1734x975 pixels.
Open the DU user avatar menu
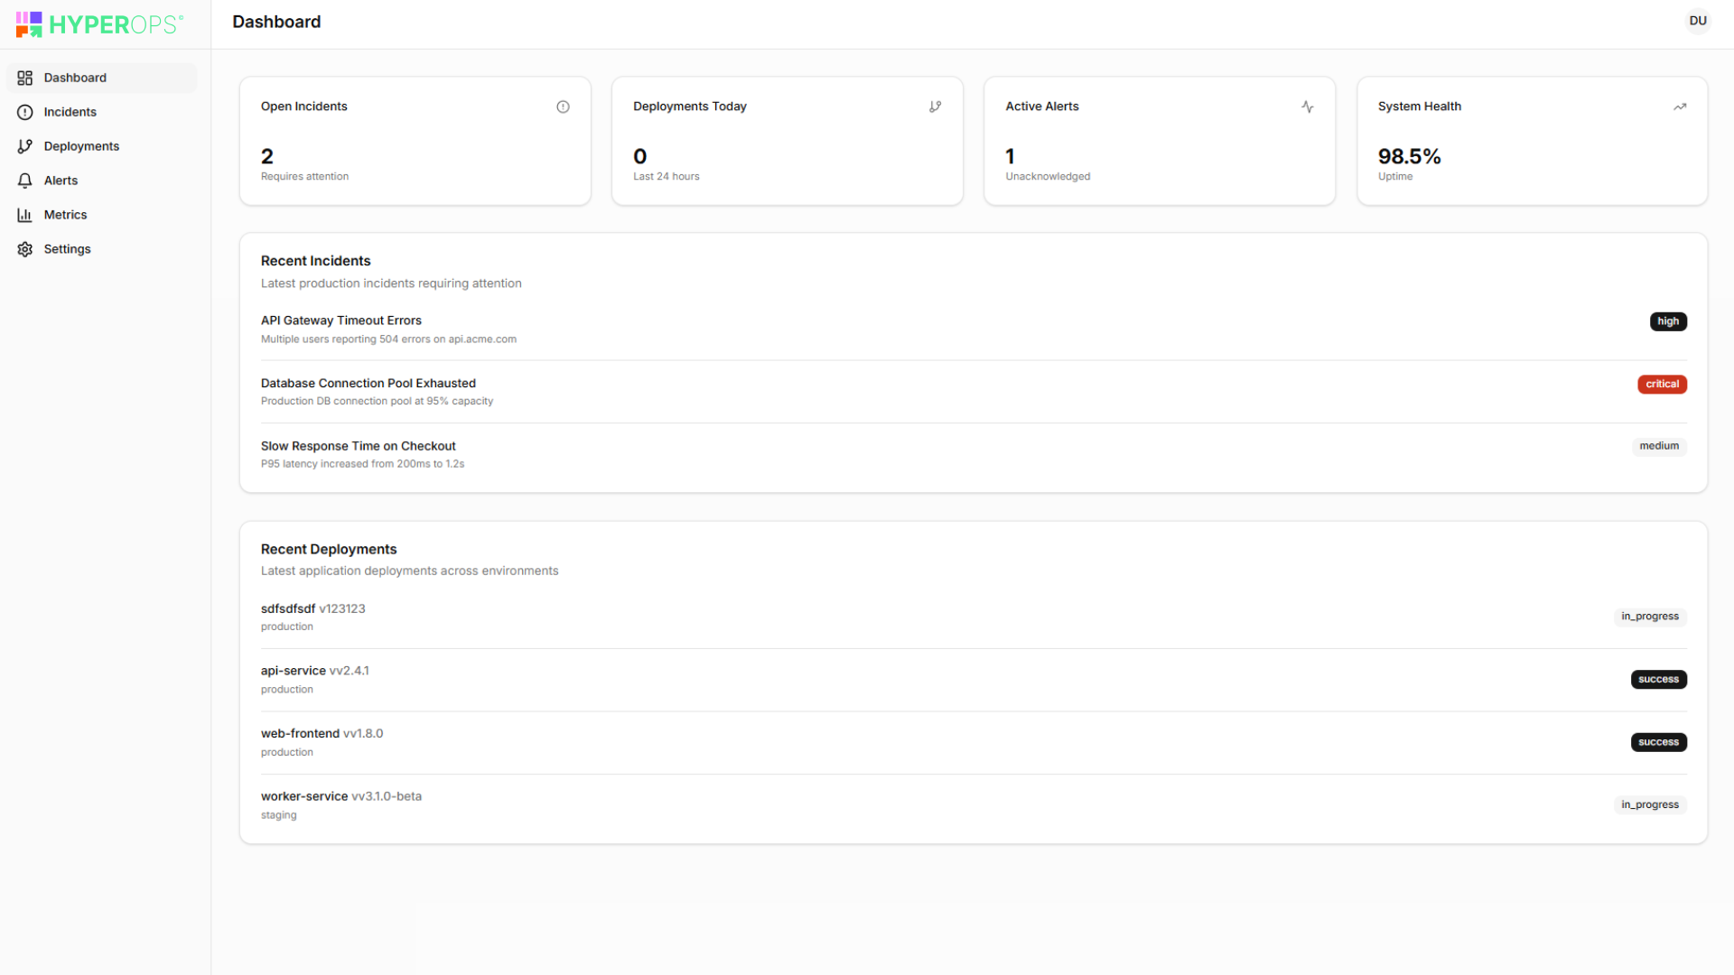pyautogui.click(x=1698, y=20)
